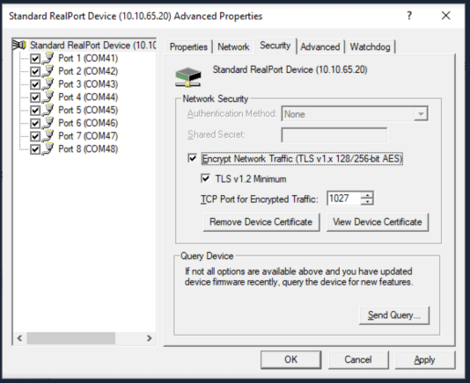Switch to the Network tab
Viewport: 470px width, 383px height.
coord(233,47)
